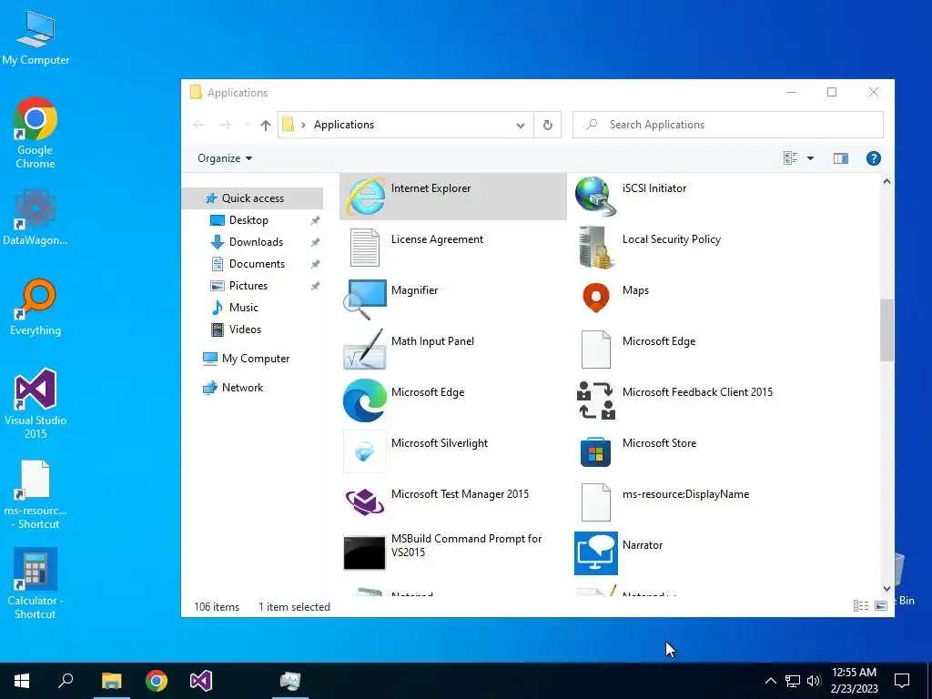
Task: Open the volume speaker tray icon
Action: coord(814,681)
